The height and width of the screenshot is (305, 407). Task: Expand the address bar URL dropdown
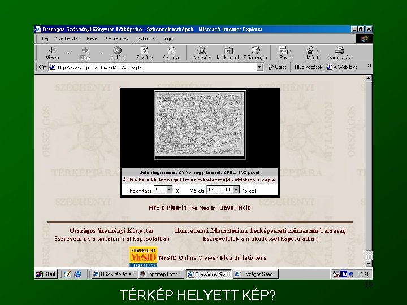click(259, 67)
